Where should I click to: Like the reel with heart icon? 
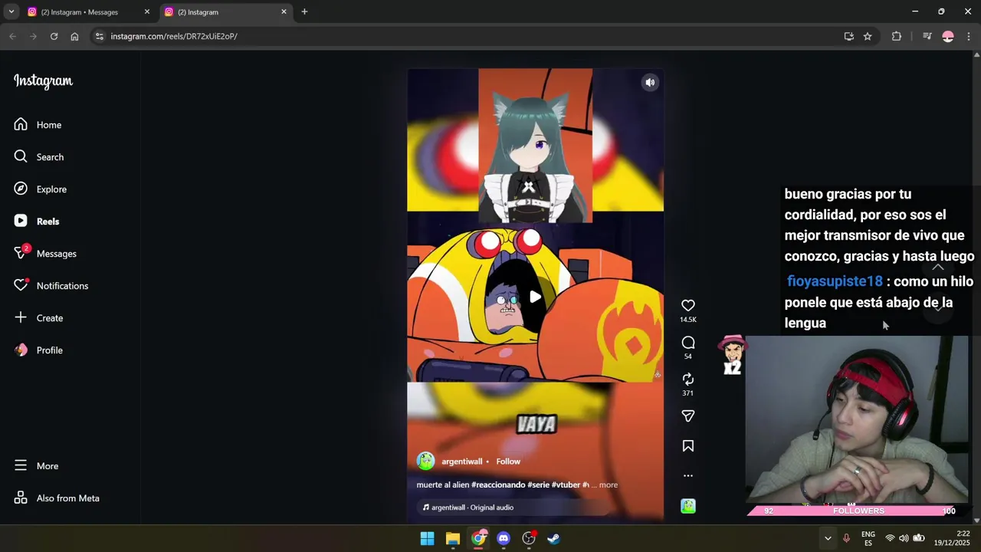(x=688, y=305)
